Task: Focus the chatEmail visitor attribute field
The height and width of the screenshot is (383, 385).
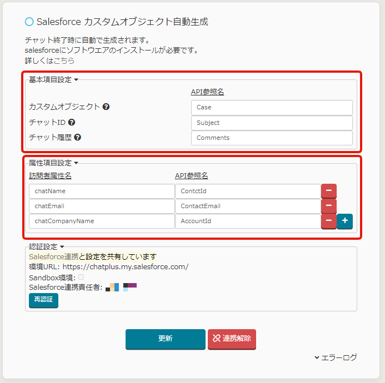Action: pyautogui.click(x=102, y=206)
